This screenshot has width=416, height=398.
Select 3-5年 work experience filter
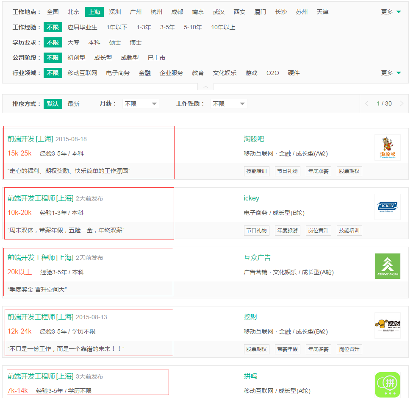pyautogui.click(x=167, y=27)
